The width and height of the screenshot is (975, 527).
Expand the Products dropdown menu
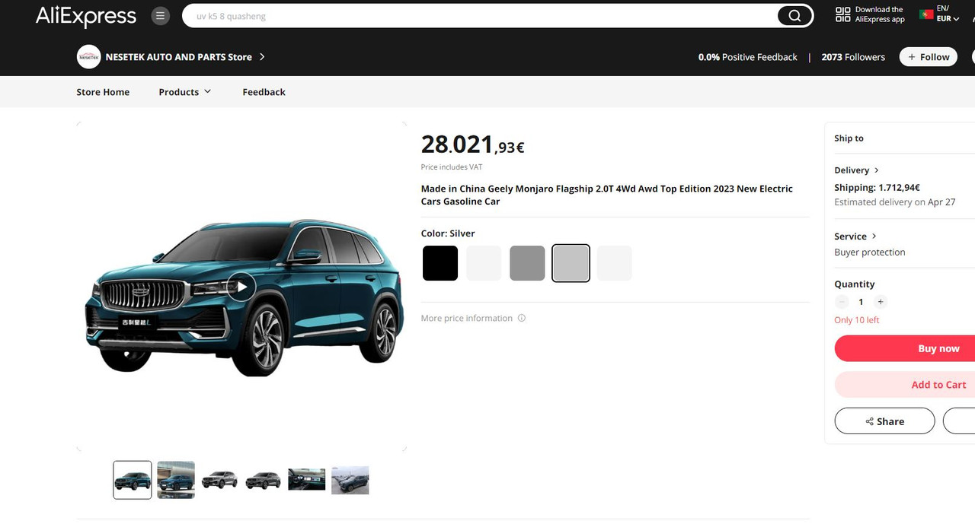pos(185,92)
